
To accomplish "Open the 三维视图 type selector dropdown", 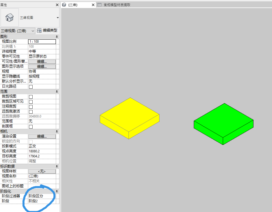I will 57,17.
